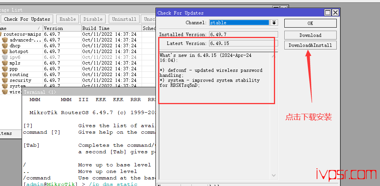Select the stable channel field
Screen dimensions: 380x186
239,23
